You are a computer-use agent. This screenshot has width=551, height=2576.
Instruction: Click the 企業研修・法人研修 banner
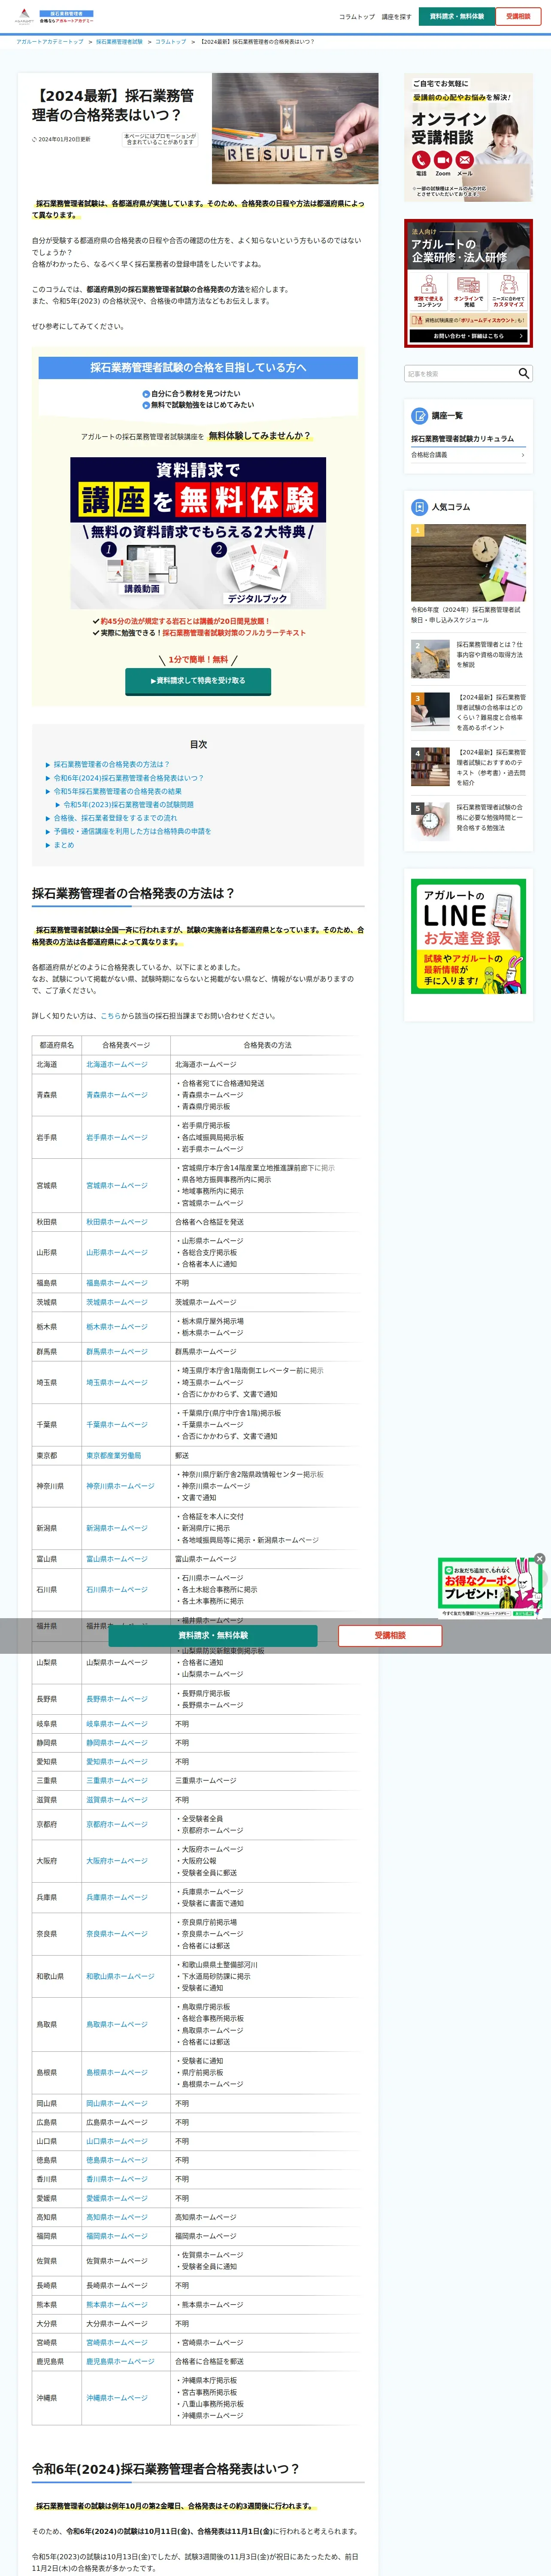tap(468, 284)
